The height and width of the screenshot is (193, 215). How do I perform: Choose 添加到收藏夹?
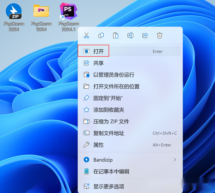130,110
